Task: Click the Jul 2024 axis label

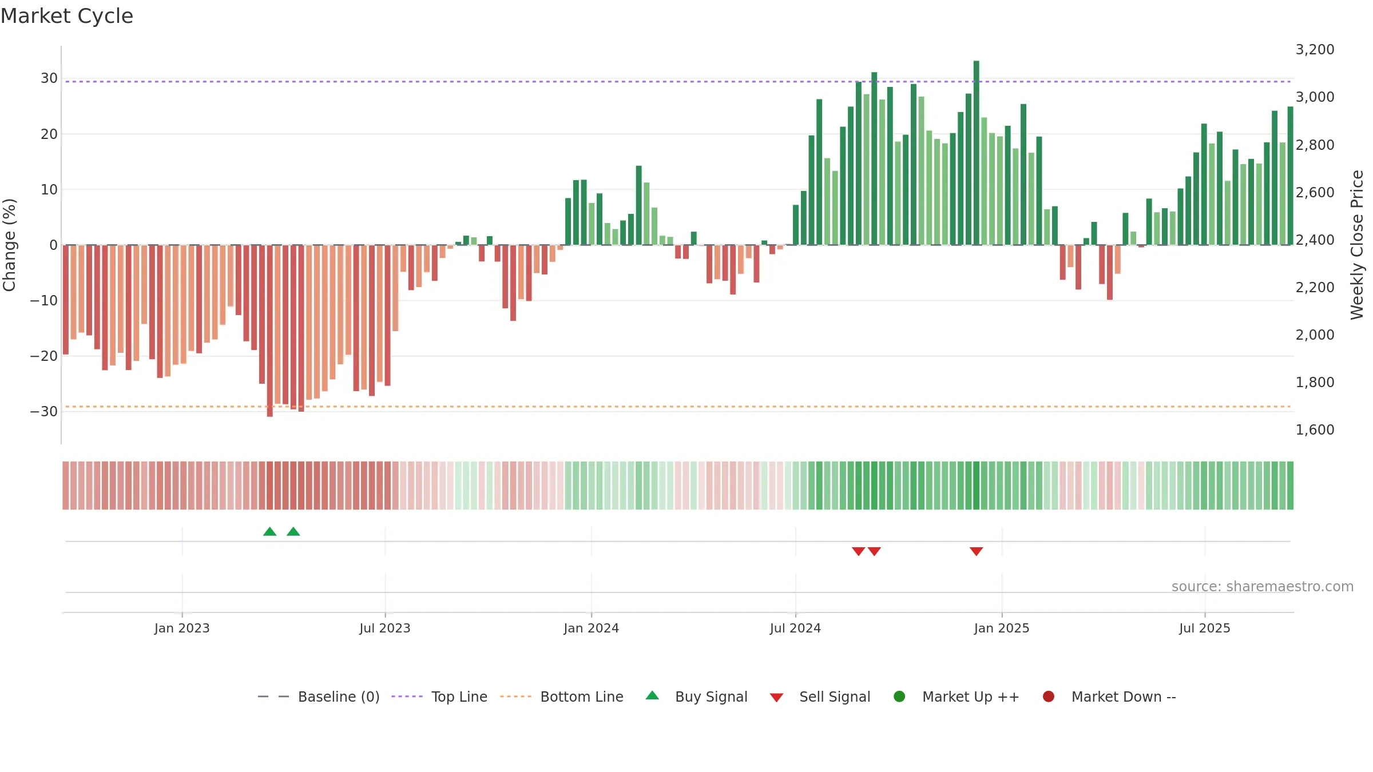Action: 795,628
